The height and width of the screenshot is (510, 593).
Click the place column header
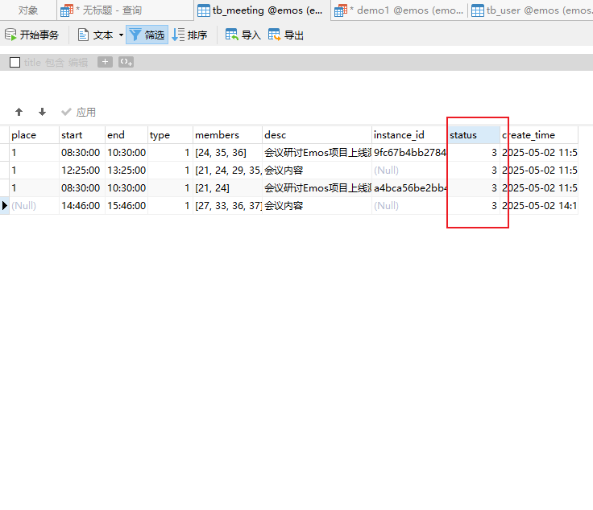pyautogui.click(x=34, y=135)
